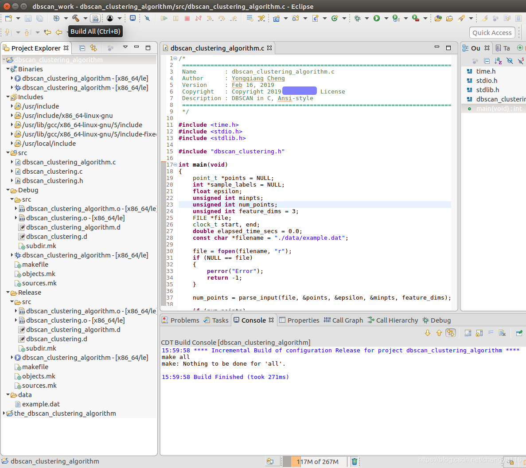Open the Run button dropdown arrow
This screenshot has height=468, width=526.
(x=386, y=18)
